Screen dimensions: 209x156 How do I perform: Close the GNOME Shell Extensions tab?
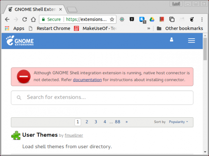click(60, 9)
